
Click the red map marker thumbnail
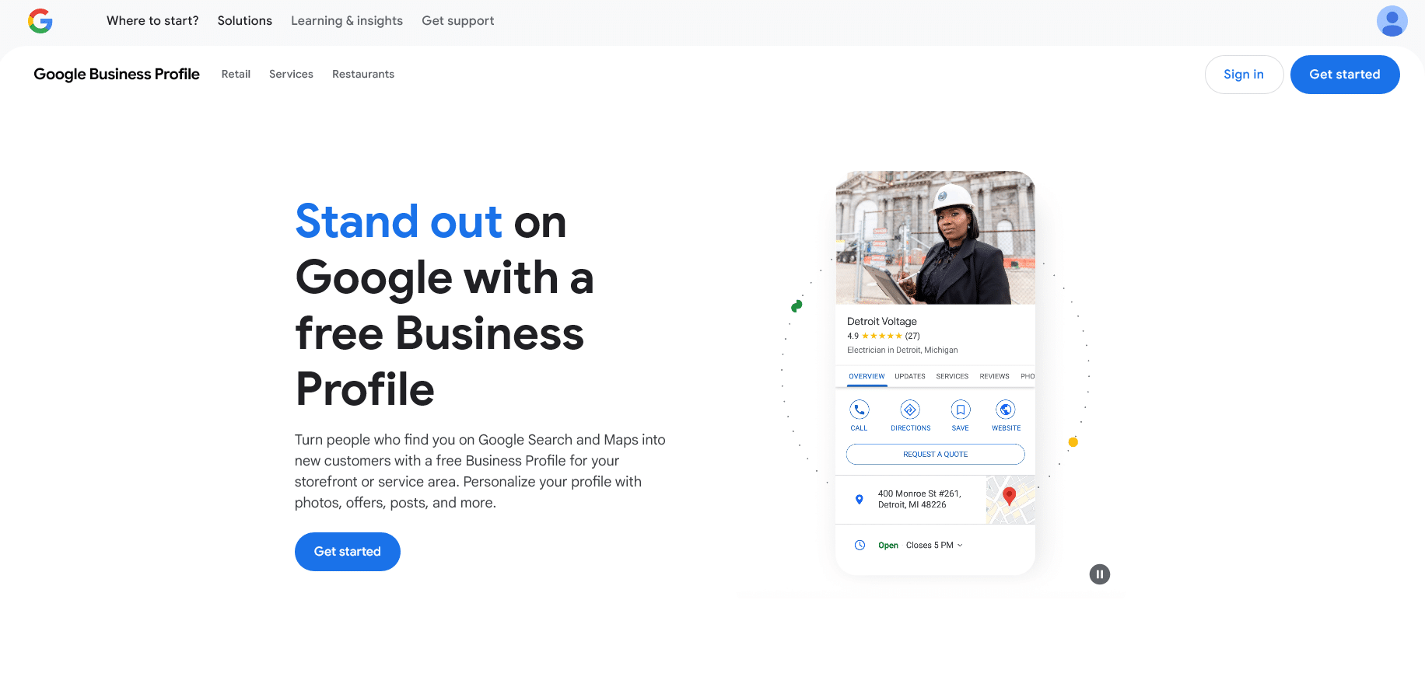point(1010,500)
